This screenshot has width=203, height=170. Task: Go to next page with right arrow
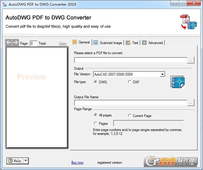tap(15, 42)
